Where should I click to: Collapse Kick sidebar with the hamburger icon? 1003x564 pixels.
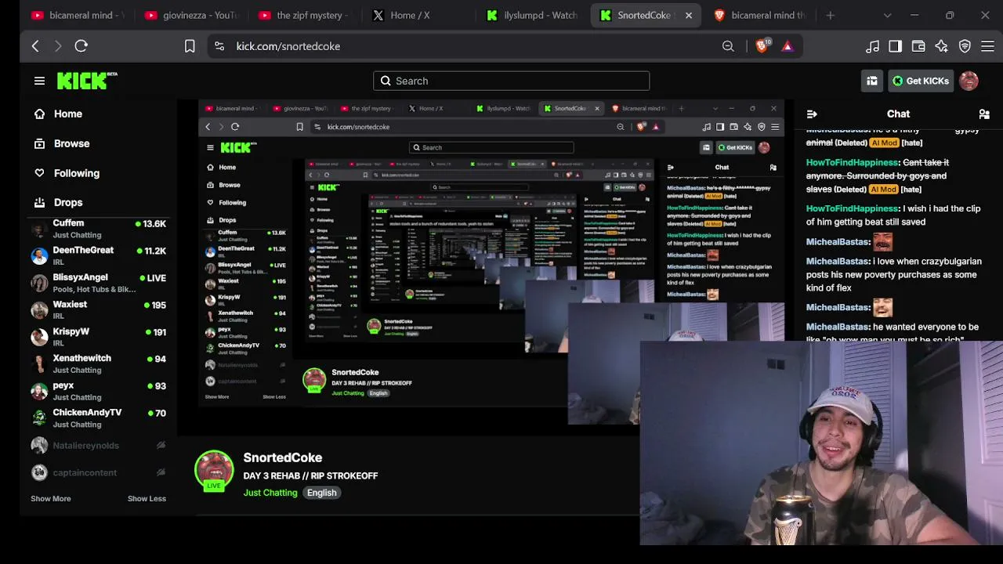click(x=39, y=81)
